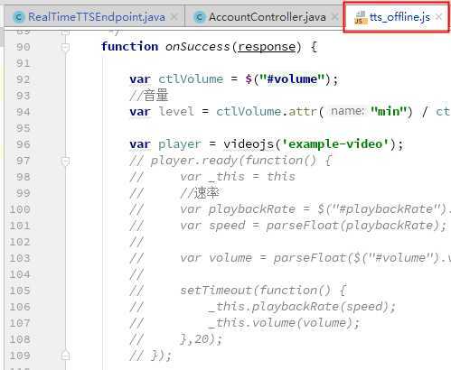This screenshot has height=370, width=451.
Task: Click the "min" string on line 94
Action: pos(389,112)
